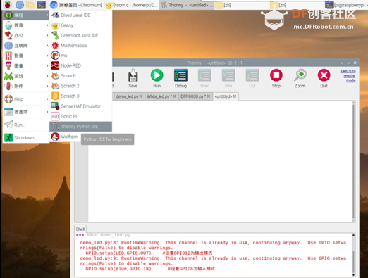Click Switch to regular mode link
This screenshot has height=278, width=368.
click(x=348, y=75)
